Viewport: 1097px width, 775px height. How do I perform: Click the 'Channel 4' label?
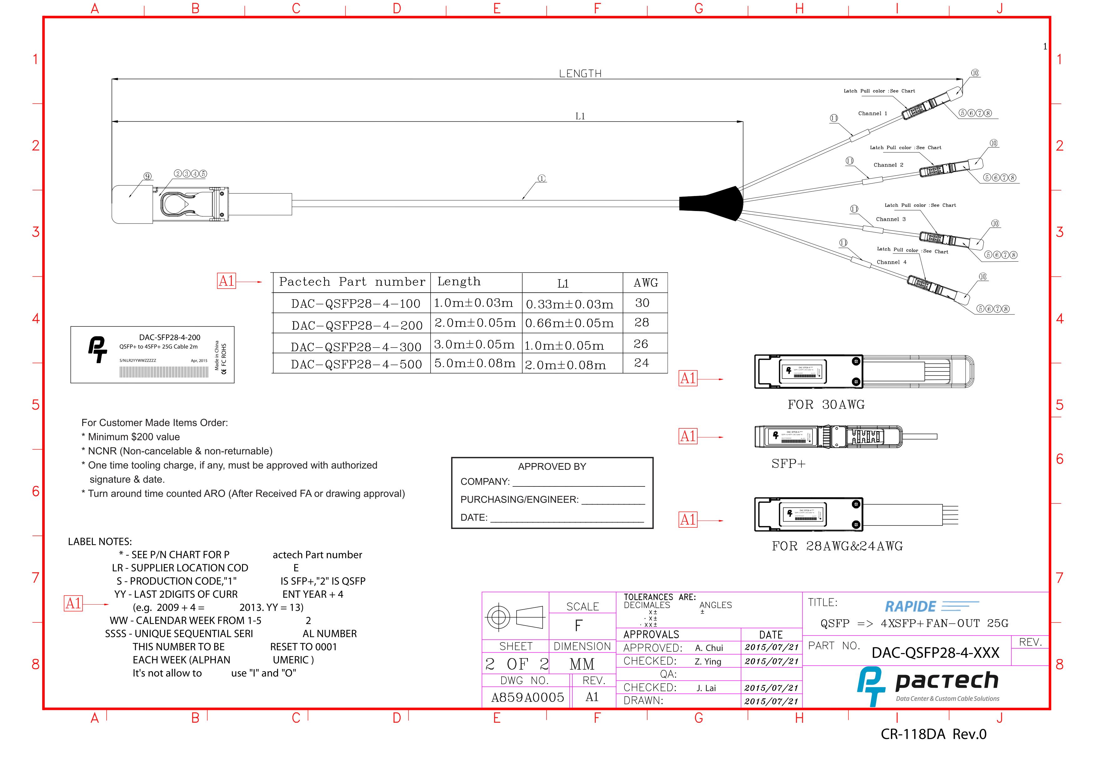[891, 262]
